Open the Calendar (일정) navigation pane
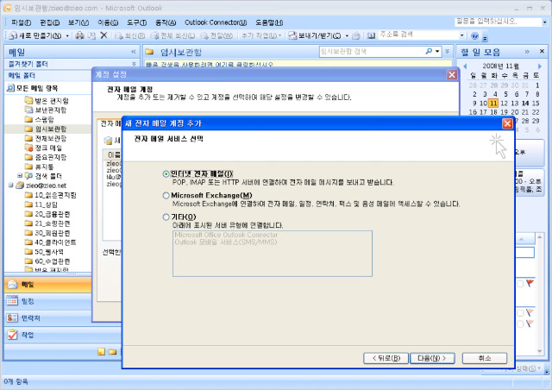Viewport: 552px width, 390px height. point(48,301)
